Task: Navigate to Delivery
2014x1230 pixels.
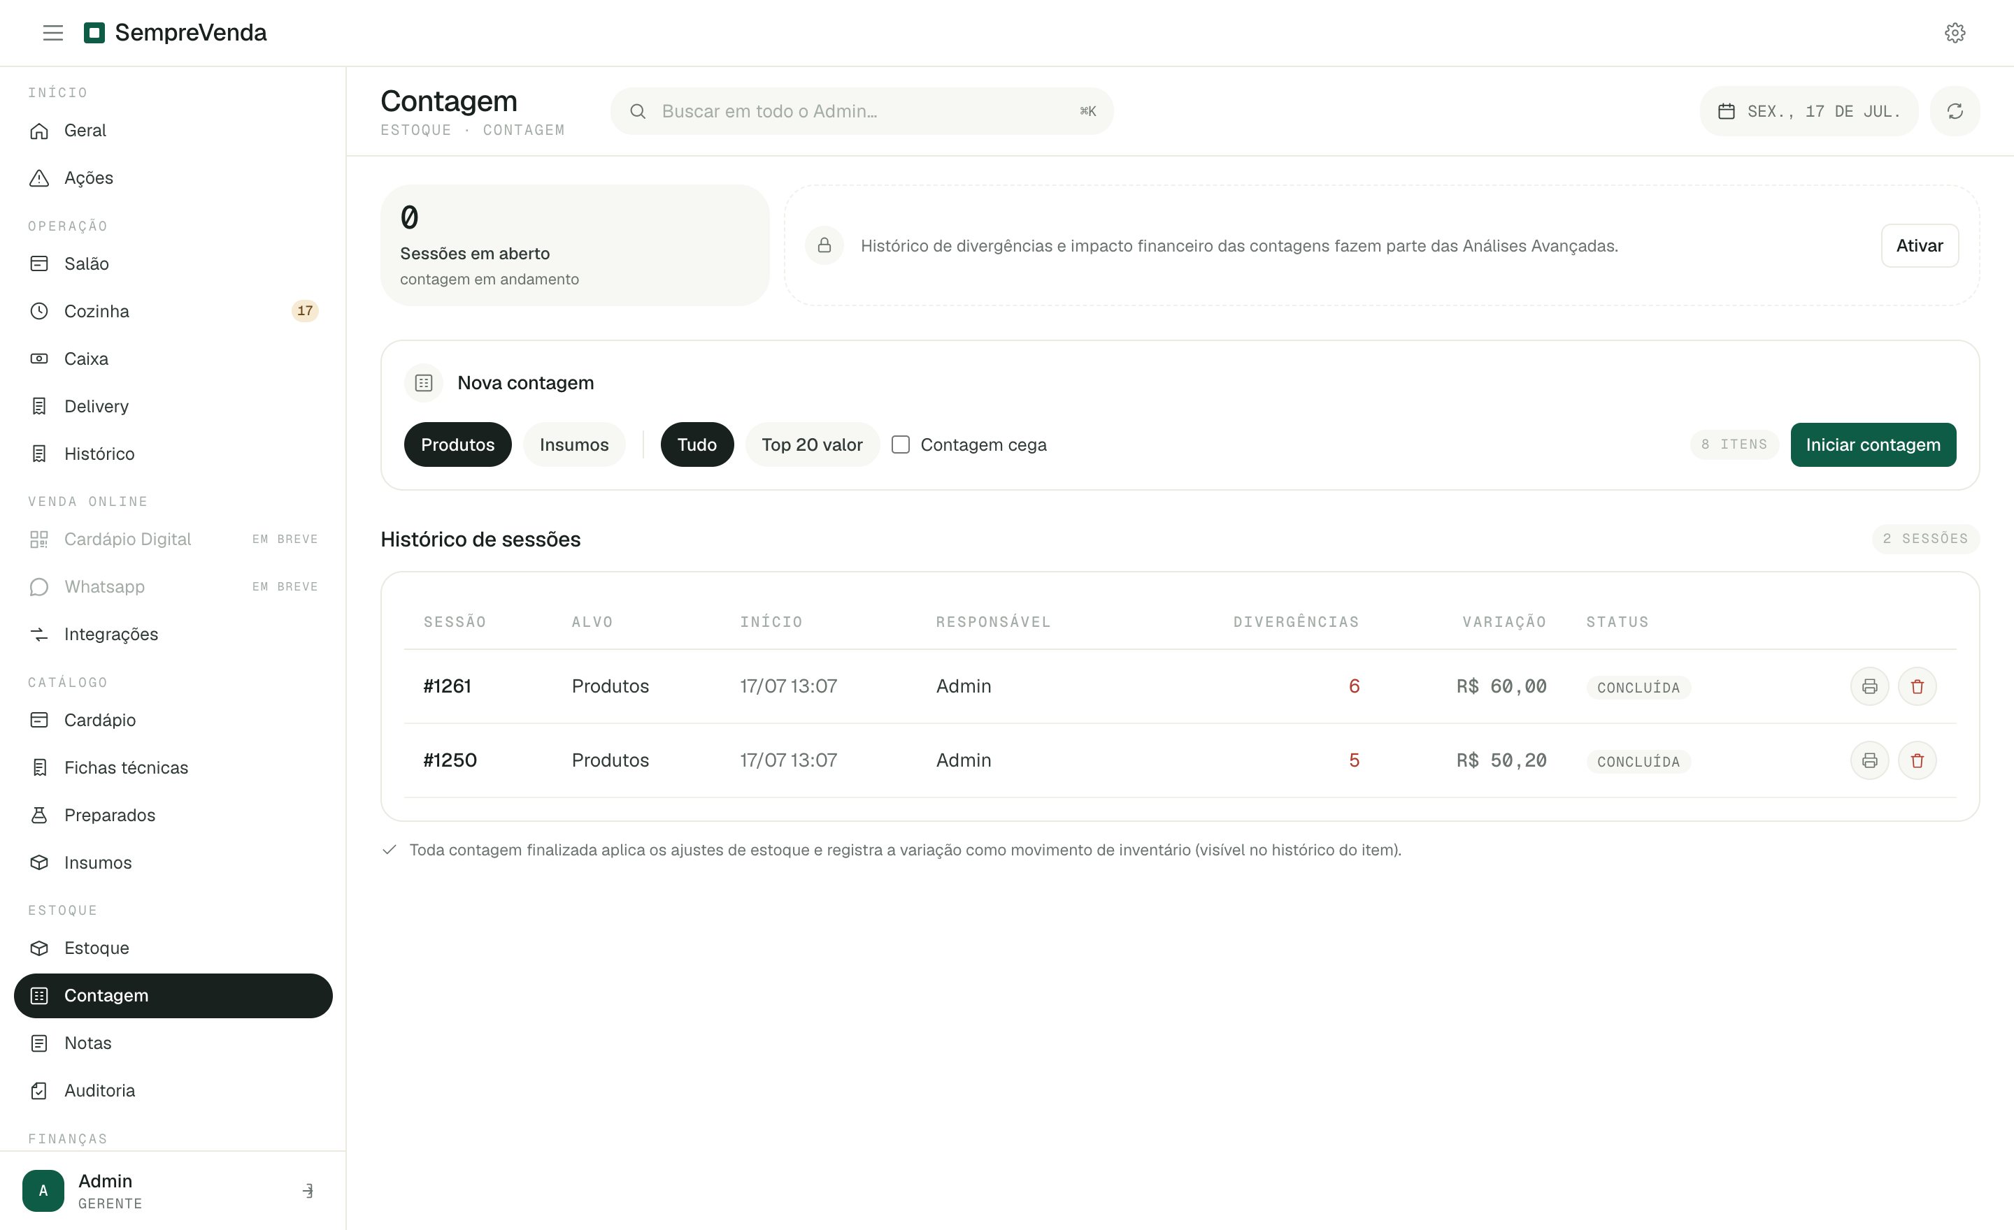Action: click(x=173, y=406)
